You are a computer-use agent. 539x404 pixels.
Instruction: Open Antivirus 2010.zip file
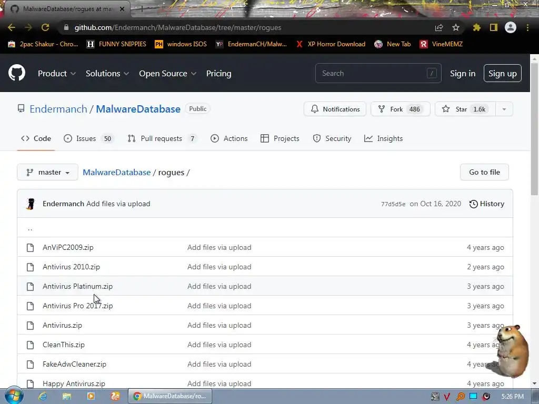coord(71,267)
